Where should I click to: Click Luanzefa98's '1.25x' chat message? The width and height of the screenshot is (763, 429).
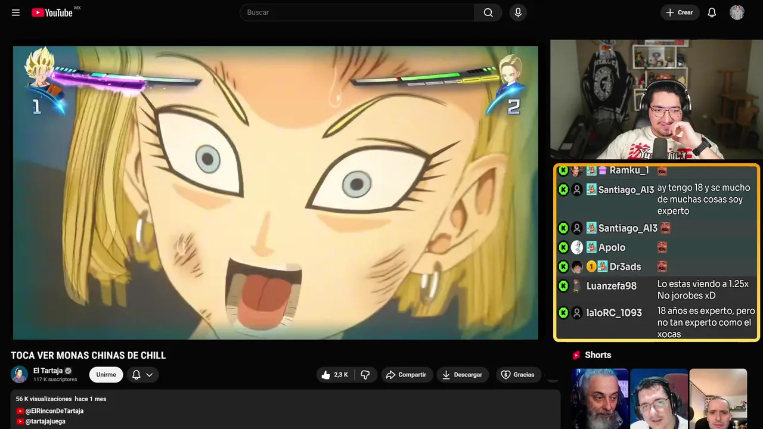pos(703,290)
